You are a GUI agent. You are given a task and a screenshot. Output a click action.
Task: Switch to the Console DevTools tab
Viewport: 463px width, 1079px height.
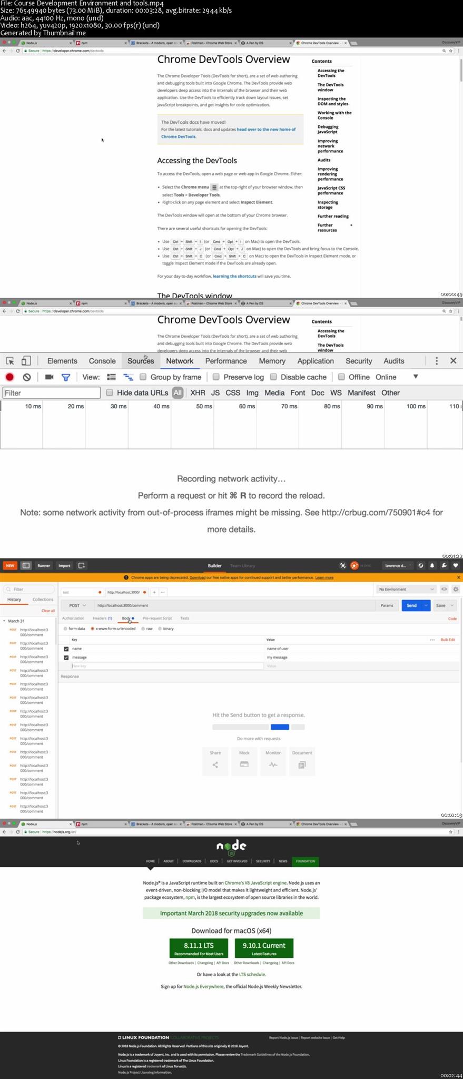tap(102, 361)
